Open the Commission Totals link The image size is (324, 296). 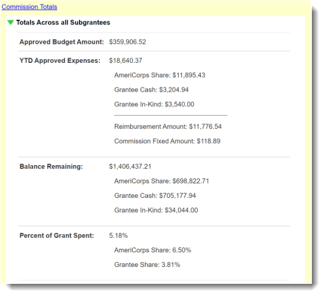tap(29, 7)
